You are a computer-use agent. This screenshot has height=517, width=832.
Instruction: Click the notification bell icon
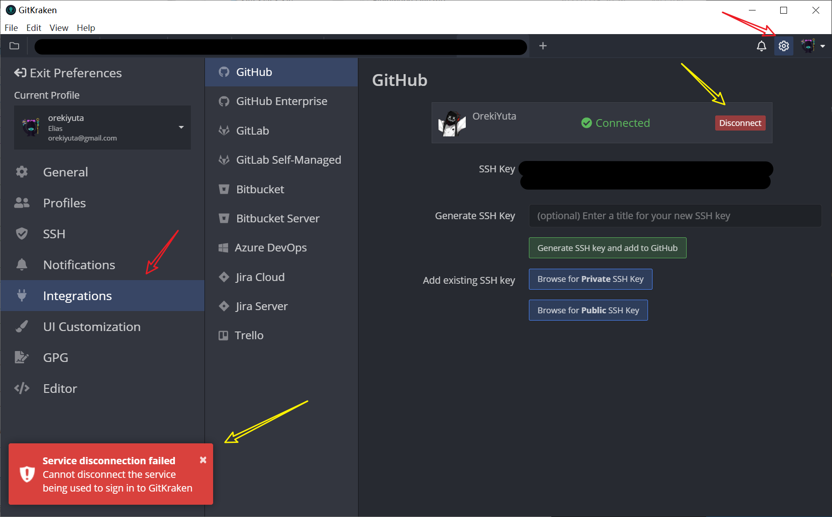click(x=761, y=45)
